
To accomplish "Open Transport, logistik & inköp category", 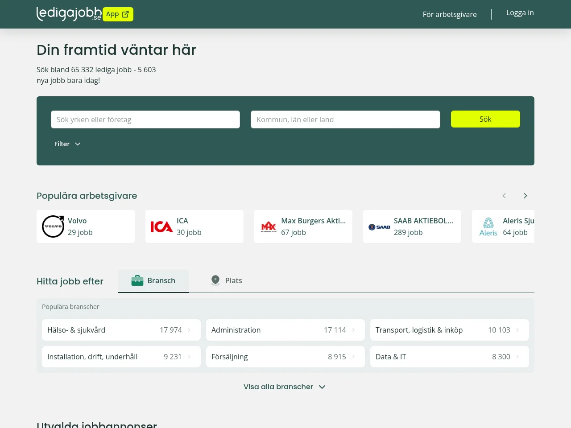I will 450,330.
